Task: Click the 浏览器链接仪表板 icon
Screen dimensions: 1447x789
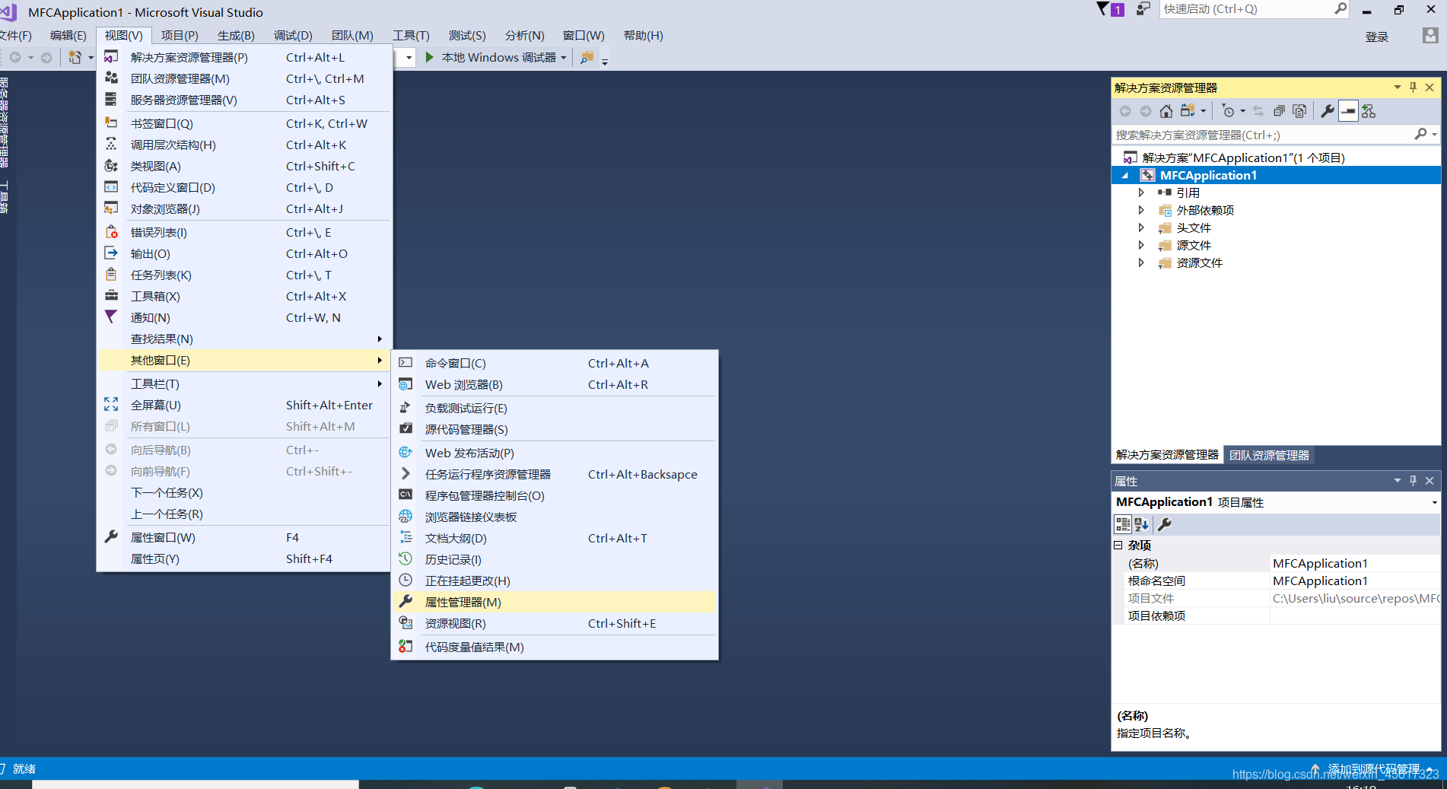Action: coord(406,517)
